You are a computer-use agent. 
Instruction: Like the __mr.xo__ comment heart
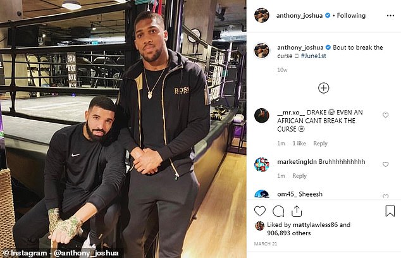tap(385, 115)
